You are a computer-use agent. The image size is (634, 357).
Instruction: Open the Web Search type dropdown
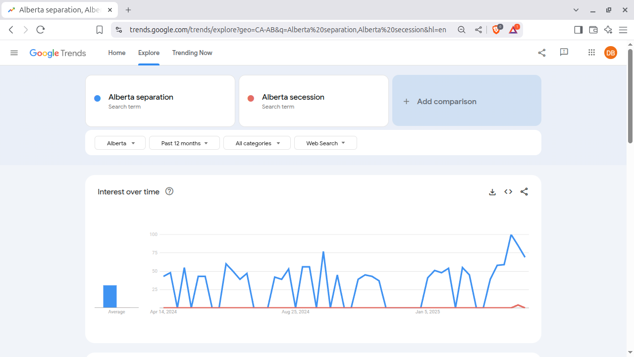[x=325, y=143]
